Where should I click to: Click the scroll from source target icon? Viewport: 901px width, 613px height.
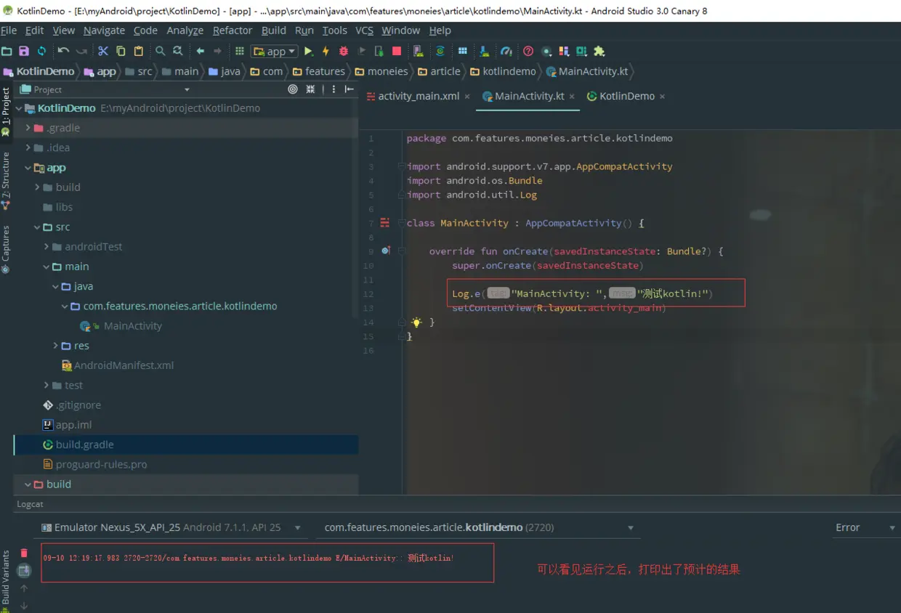[293, 89]
